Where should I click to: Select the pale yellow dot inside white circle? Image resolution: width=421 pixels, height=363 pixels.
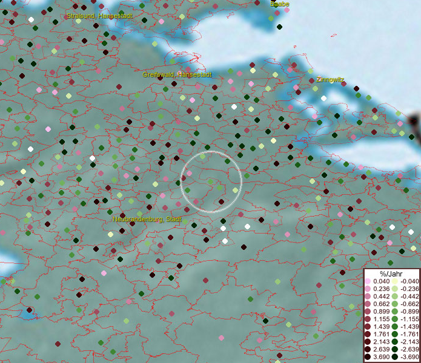pyautogui.click(x=235, y=191)
